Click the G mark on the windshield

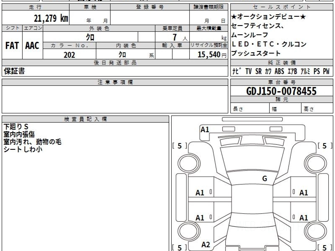(x=265, y=179)
